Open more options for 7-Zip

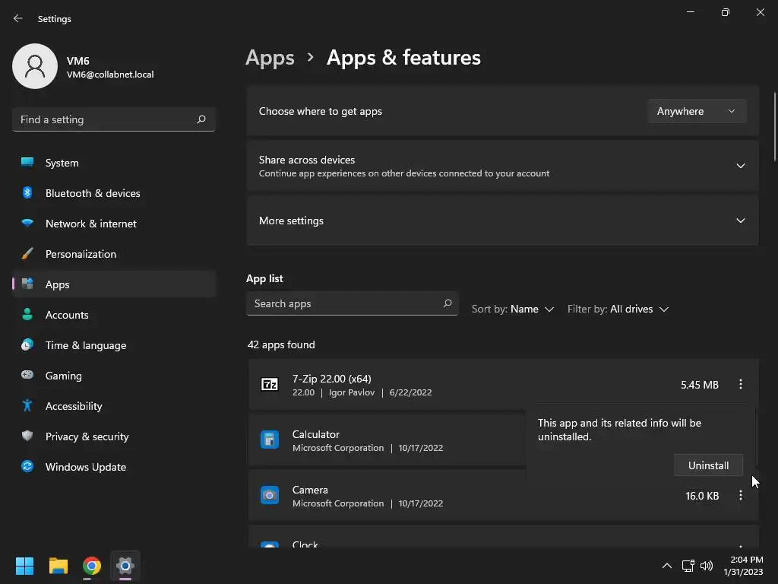point(741,385)
